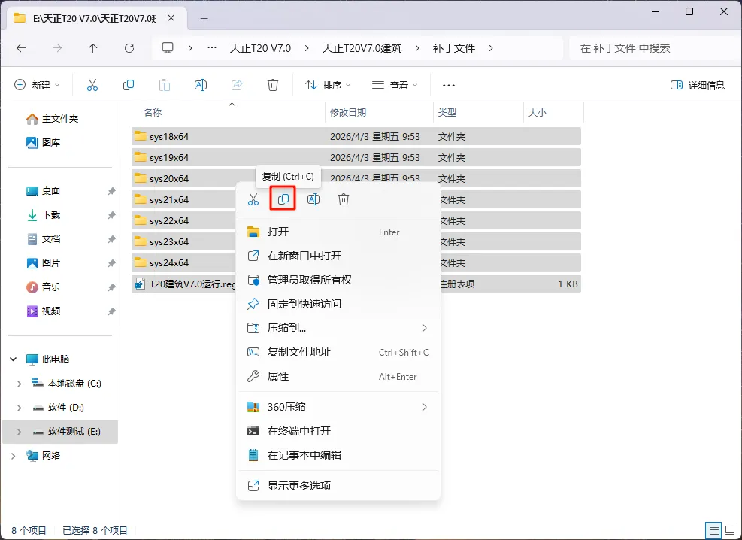Select the sys18x64 folder

click(356, 136)
